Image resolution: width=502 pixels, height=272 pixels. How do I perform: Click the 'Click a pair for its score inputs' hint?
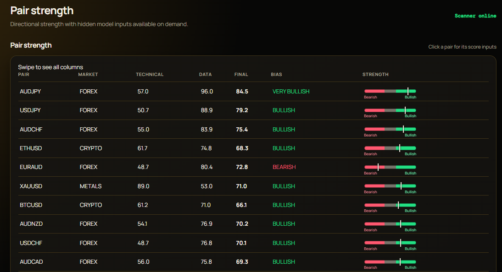click(x=462, y=47)
